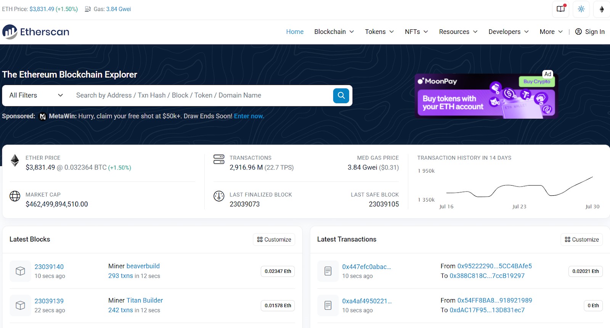Image resolution: width=610 pixels, height=328 pixels.
Task: Expand the NFTs menu
Action: (x=416, y=32)
